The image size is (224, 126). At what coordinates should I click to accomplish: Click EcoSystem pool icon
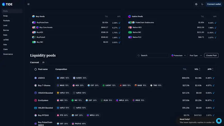pos(36,100)
